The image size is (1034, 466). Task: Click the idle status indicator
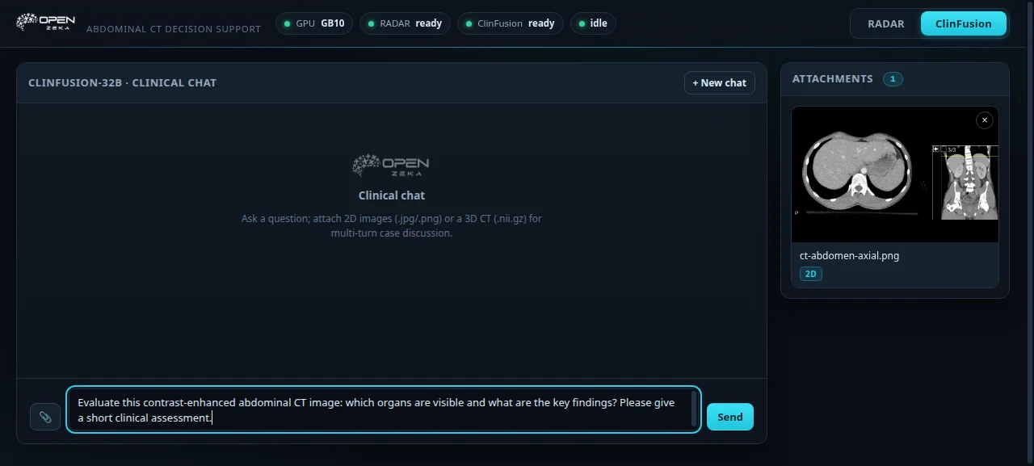click(593, 23)
